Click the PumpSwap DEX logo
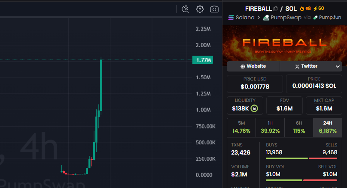This screenshot has width=347, height=188. pos(266,18)
